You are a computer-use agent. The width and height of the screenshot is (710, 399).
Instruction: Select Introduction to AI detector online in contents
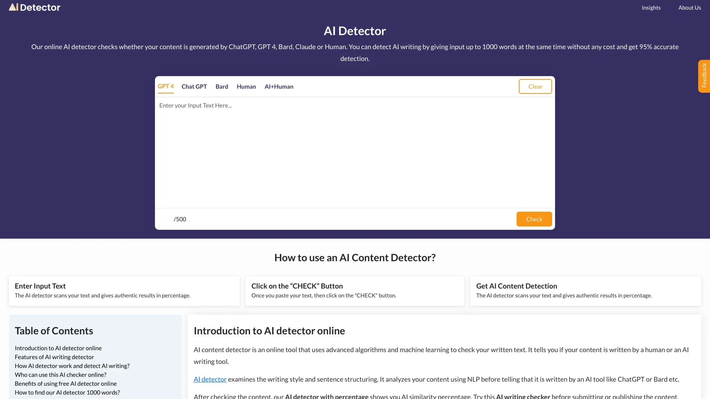58,348
